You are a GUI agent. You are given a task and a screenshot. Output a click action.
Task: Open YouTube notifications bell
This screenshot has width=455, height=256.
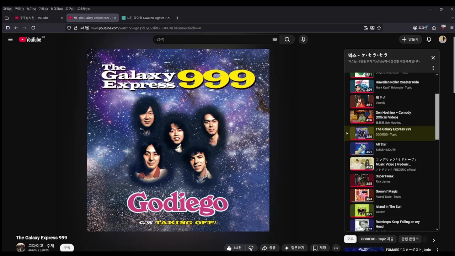click(429, 39)
